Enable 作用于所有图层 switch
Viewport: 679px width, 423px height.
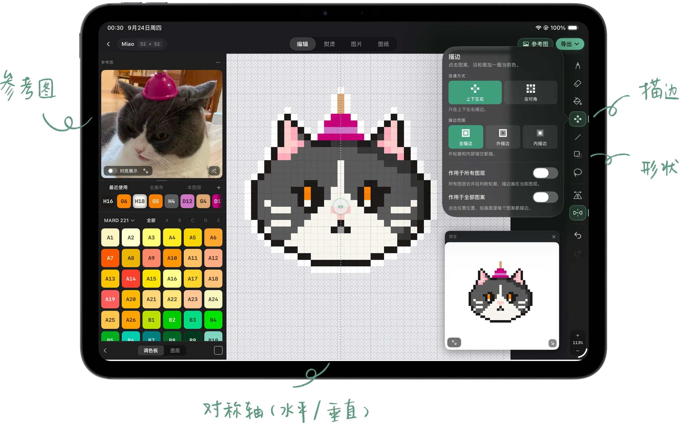[545, 173]
